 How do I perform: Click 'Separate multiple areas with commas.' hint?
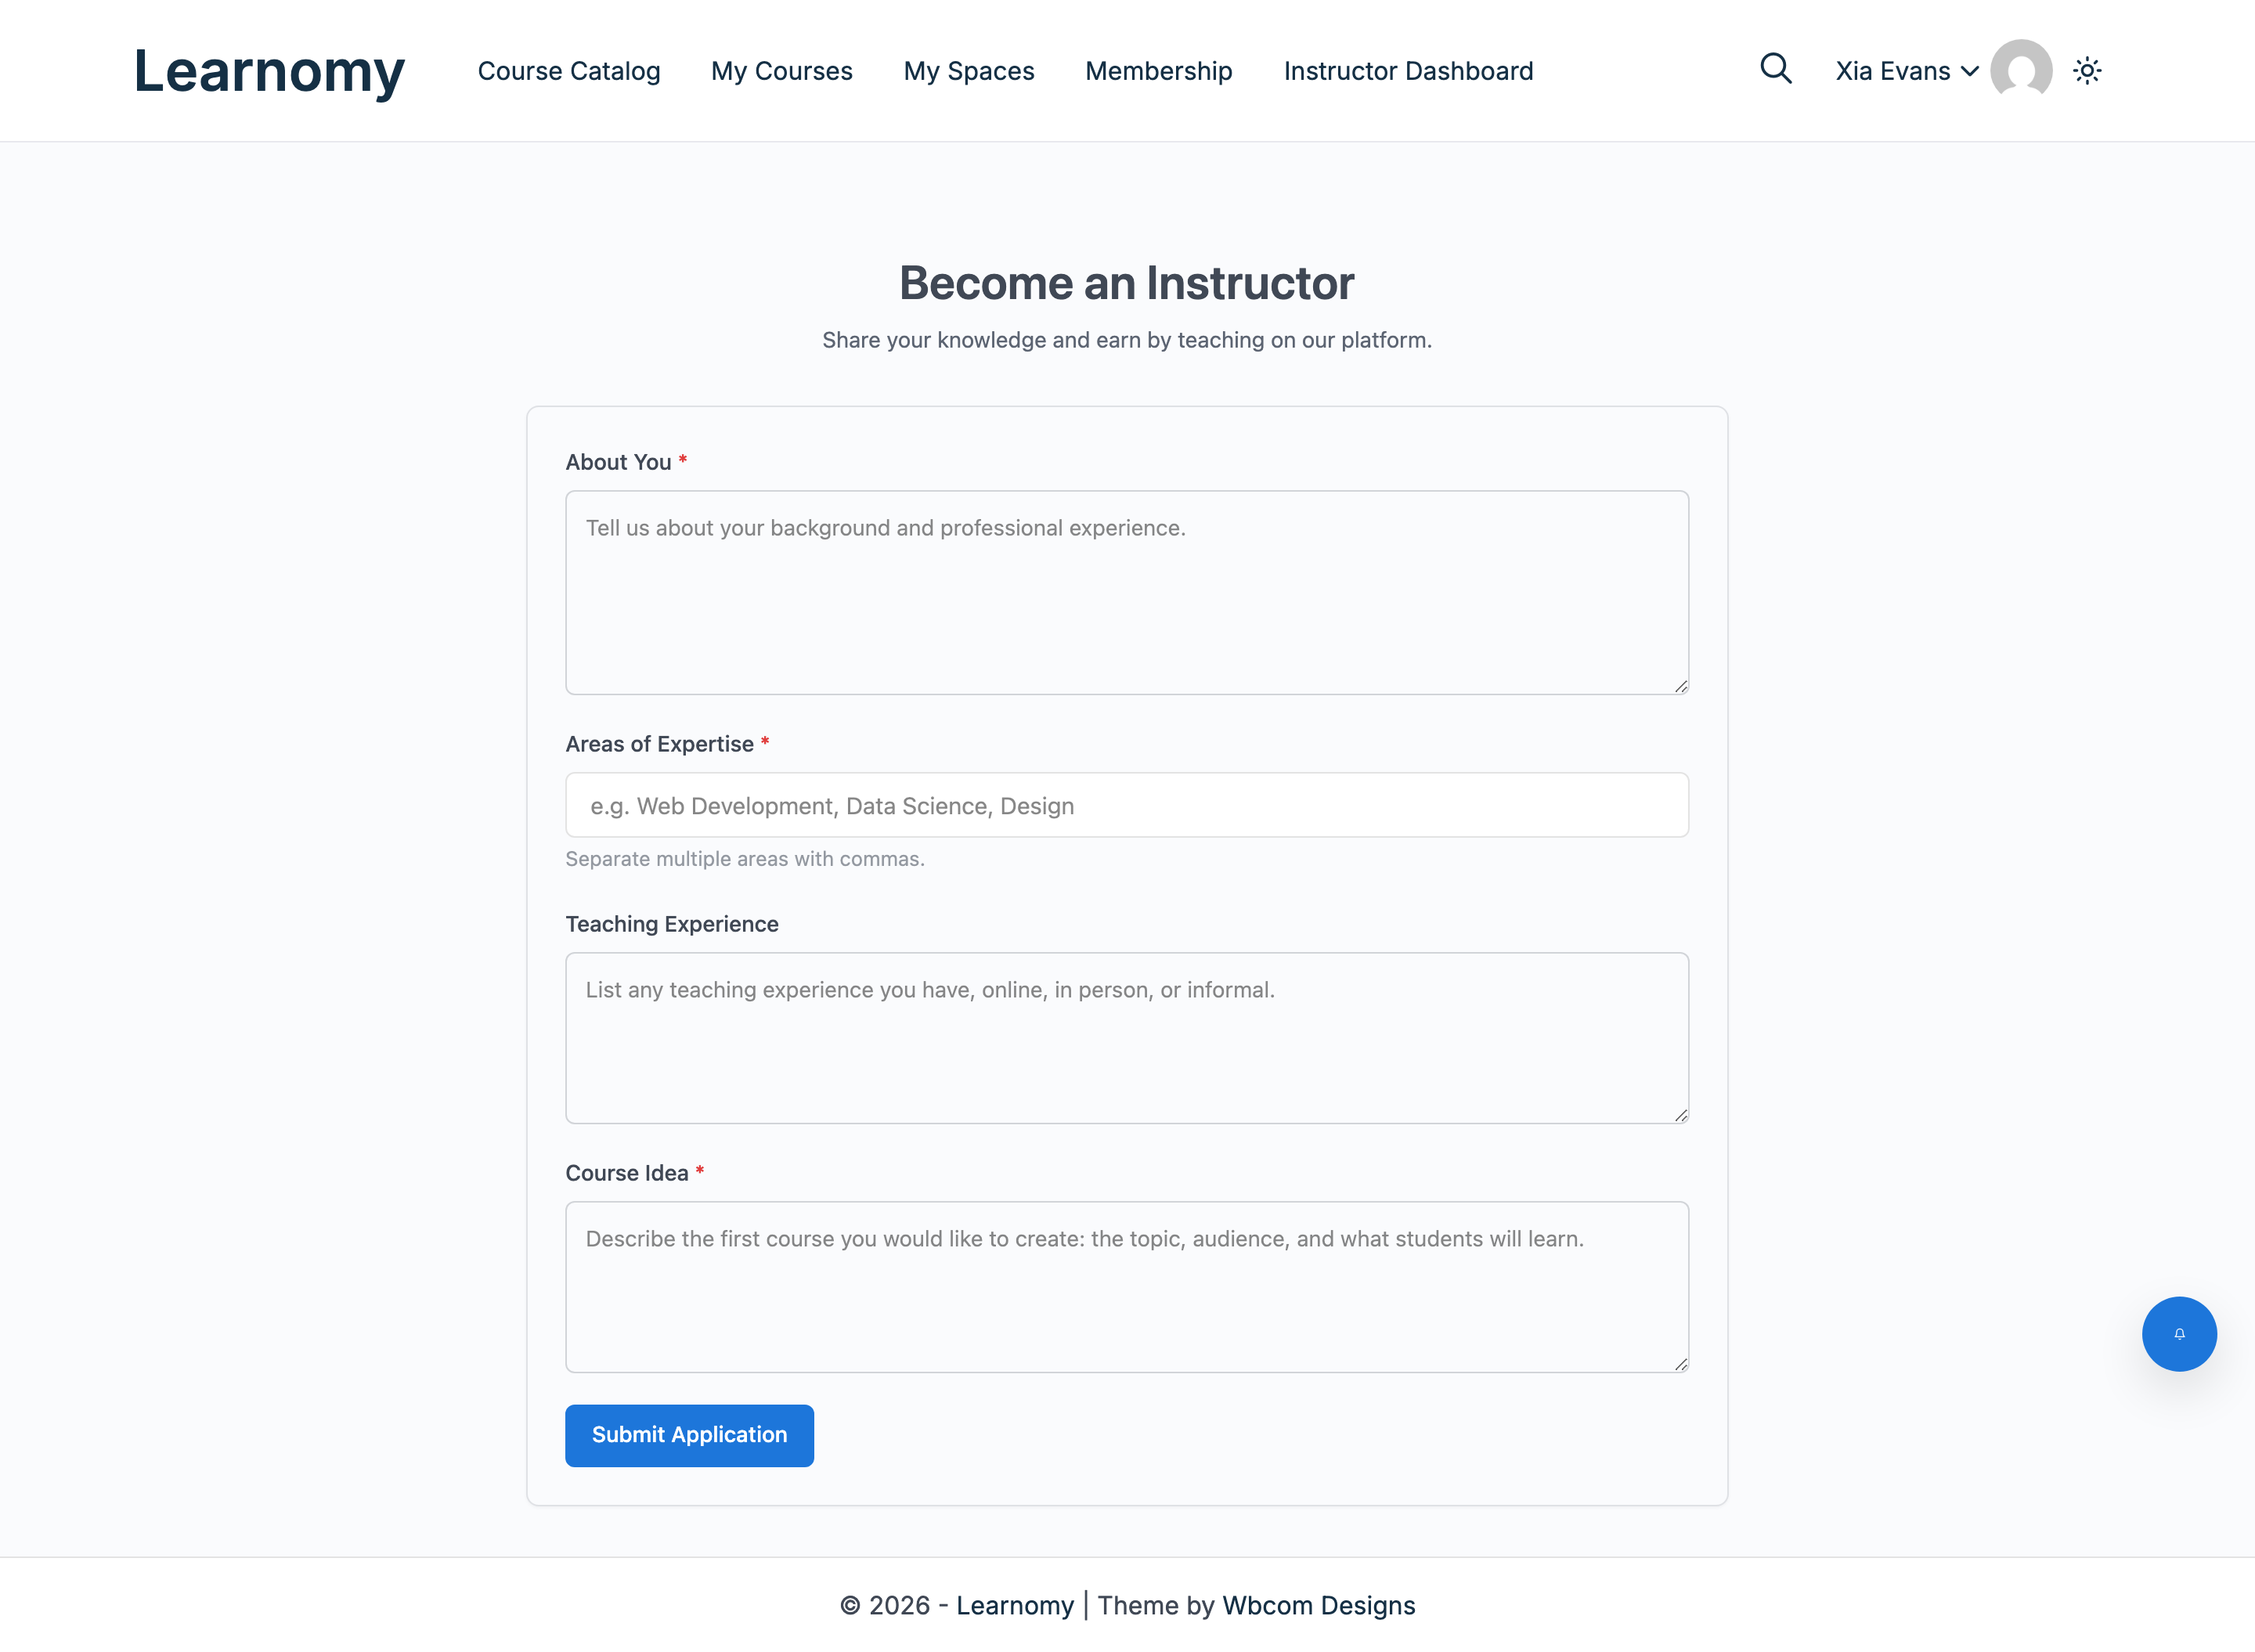coord(745,859)
